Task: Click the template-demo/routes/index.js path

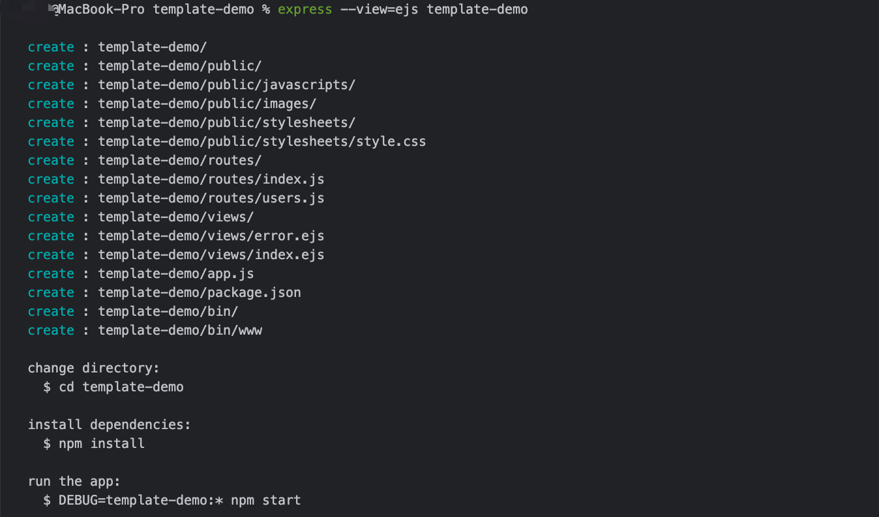Action: pyautogui.click(x=211, y=179)
